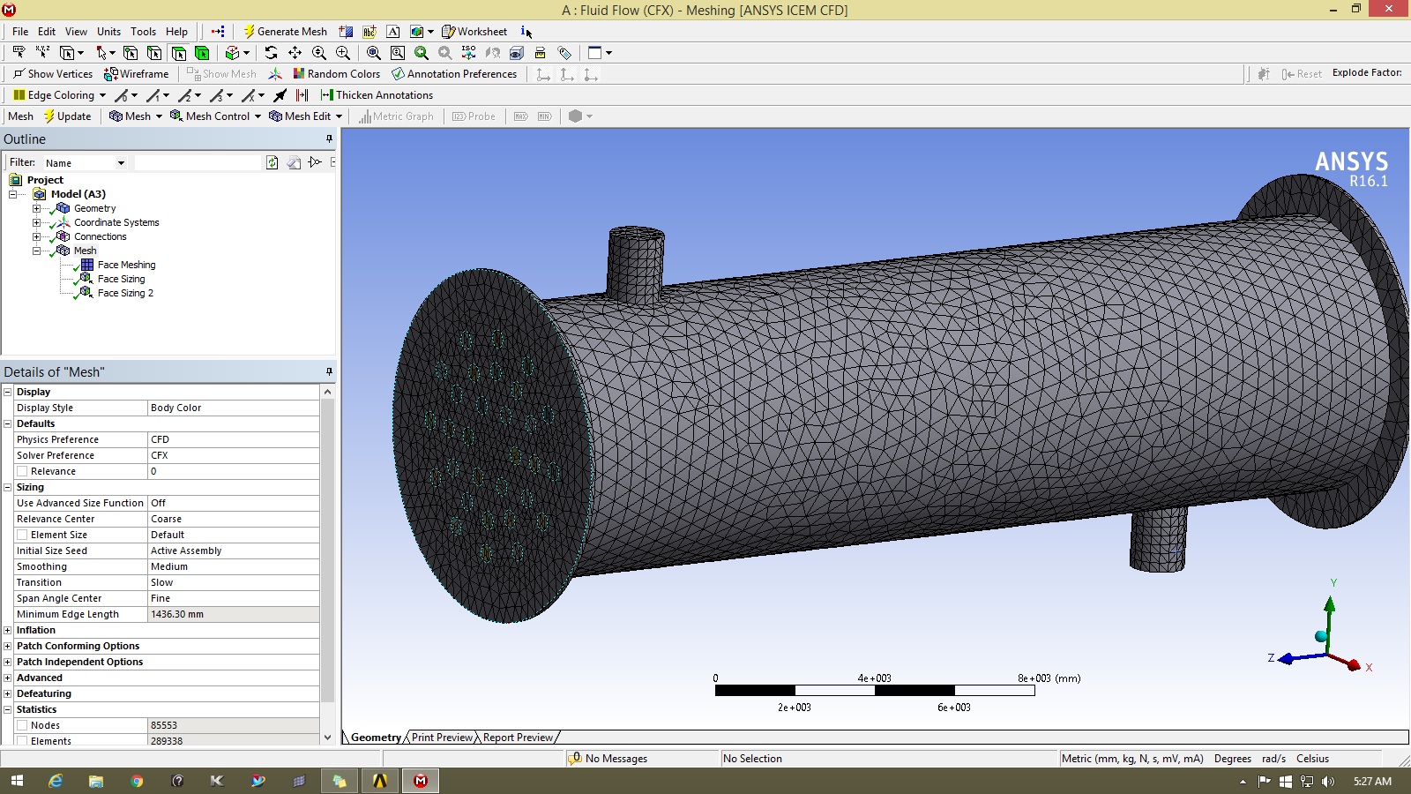Select the green Body selection filter
The height and width of the screenshot is (794, 1411).
[x=202, y=53]
